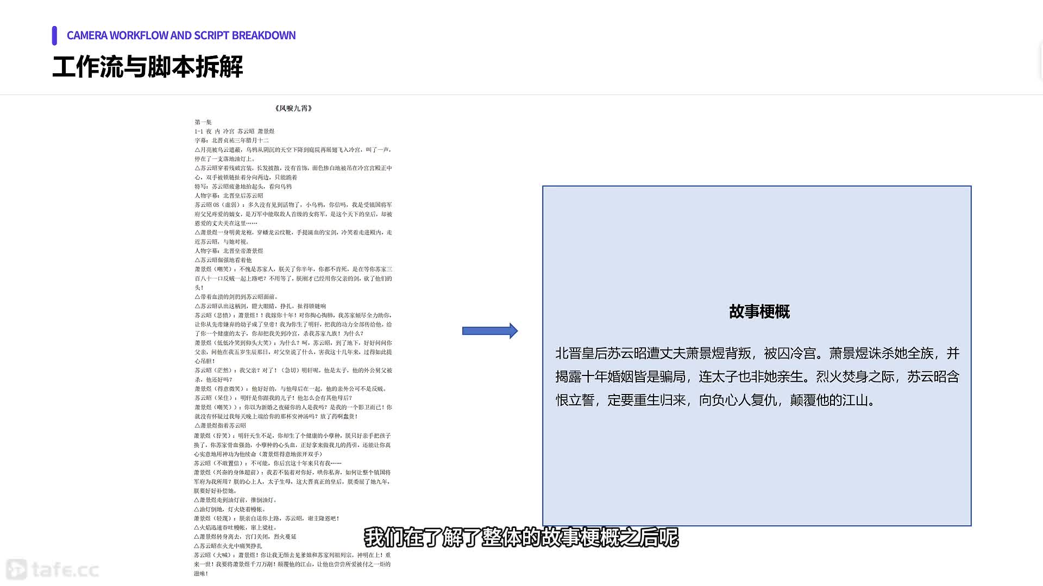Click the line △油灯倒地，灯火烧着幔帐
The image size is (1043, 586).
[x=230, y=509]
